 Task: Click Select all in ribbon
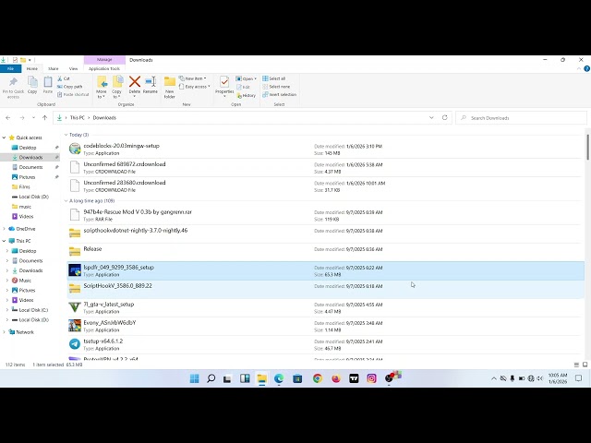[x=274, y=78]
